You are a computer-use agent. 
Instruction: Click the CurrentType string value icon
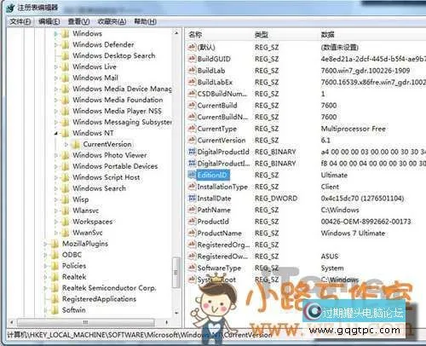pos(192,129)
